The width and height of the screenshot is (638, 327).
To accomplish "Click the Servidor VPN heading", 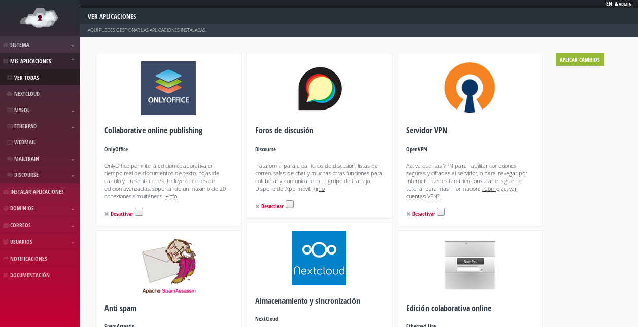I will click(x=427, y=130).
